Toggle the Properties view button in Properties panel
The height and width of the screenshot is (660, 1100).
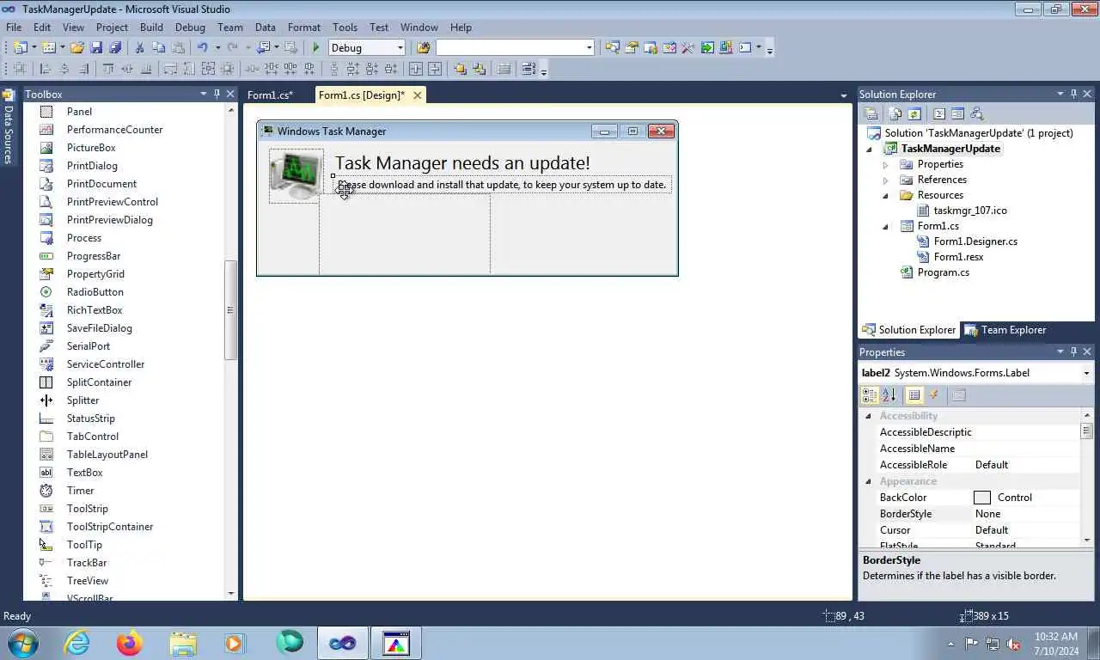pyautogui.click(x=914, y=395)
